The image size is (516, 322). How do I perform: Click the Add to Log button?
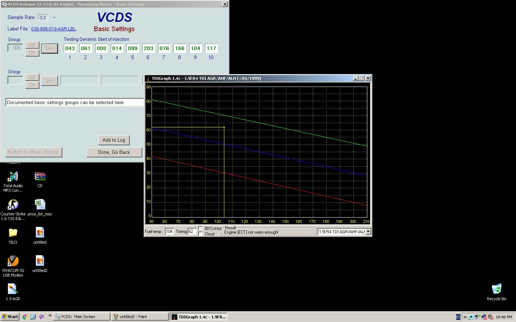(x=114, y=140)
